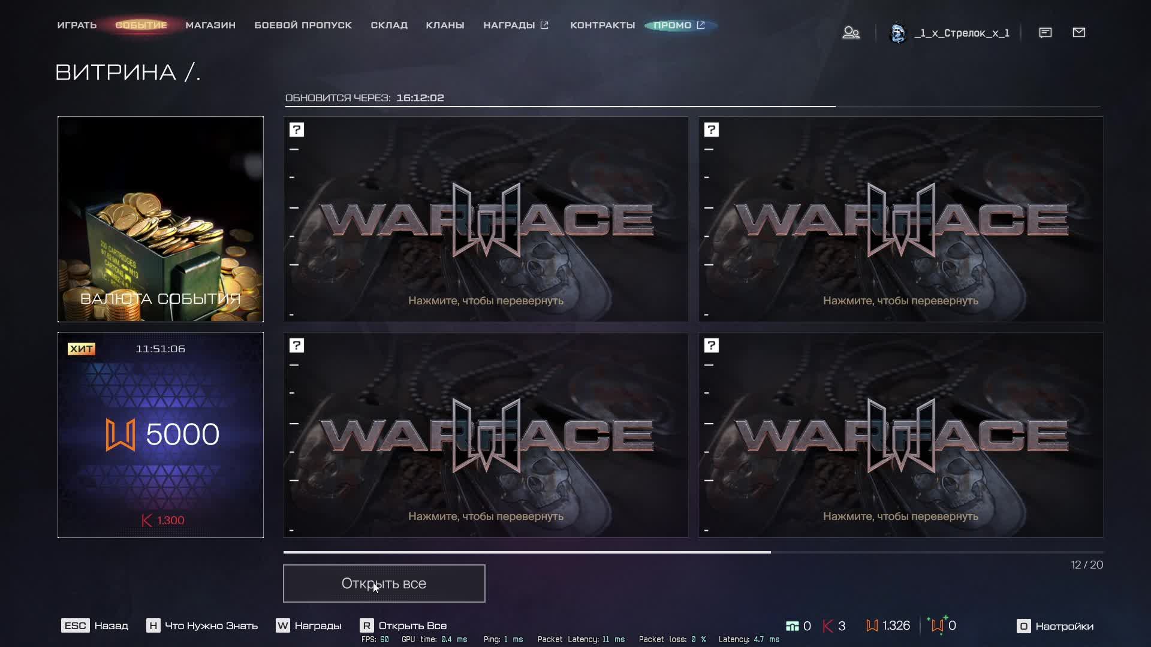Click the Настройки button
The height and width of the screenshot is (647, 1151).
1055,626
